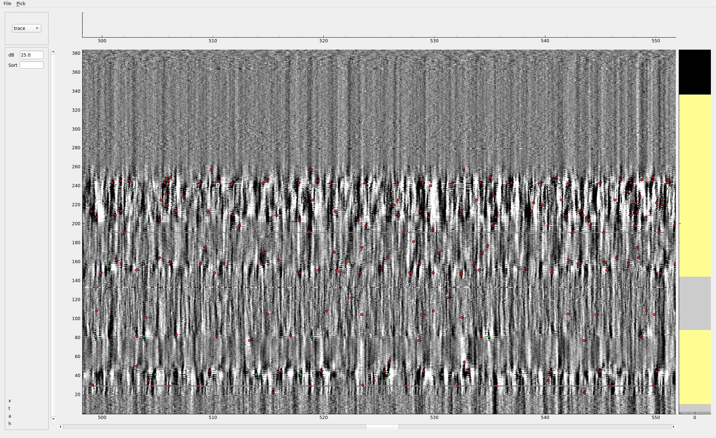Click the dB value input field
The height and width of the screenshot is (438, 716).
(x=31, y=55)
